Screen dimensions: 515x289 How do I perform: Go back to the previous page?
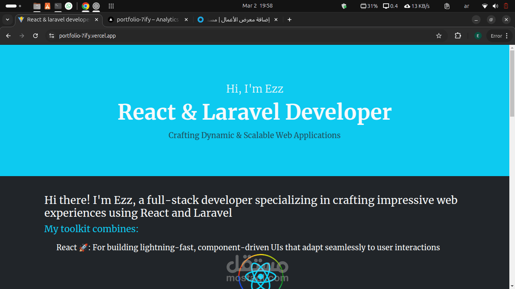(8, 36)
